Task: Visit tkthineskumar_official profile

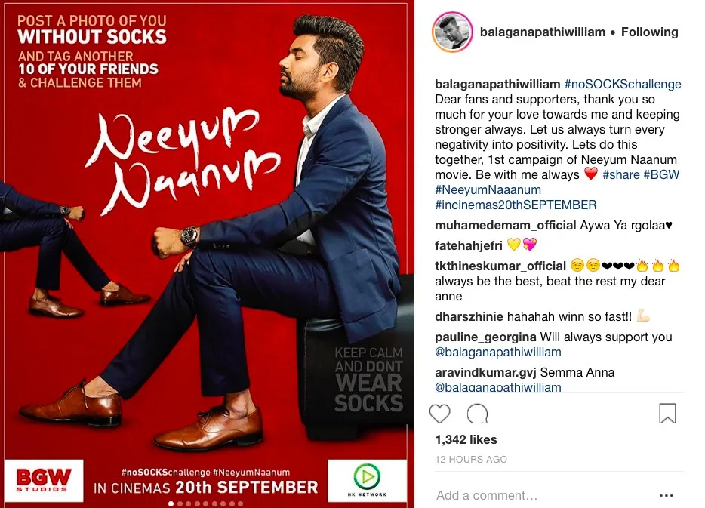Action: tap(500, 266)
